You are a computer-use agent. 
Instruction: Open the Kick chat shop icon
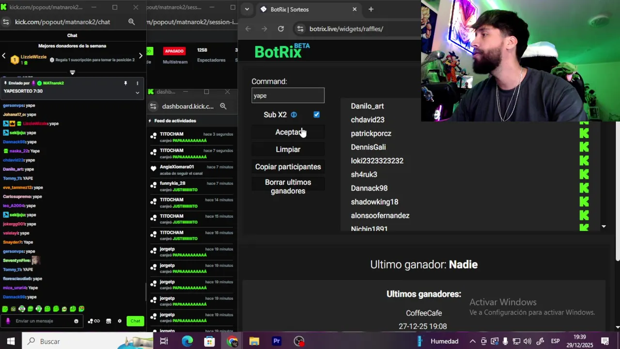pos(108,321)
